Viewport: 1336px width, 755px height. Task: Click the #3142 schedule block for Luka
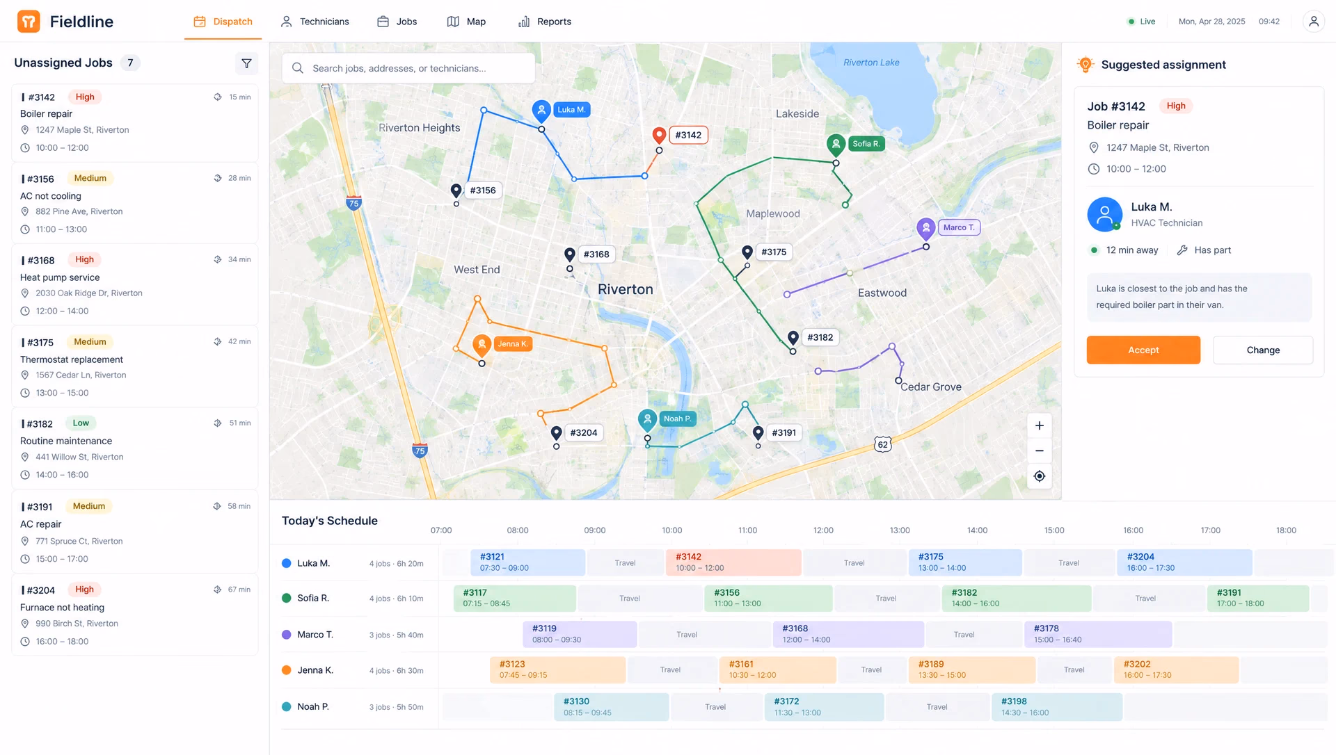(x=733, y=562)
